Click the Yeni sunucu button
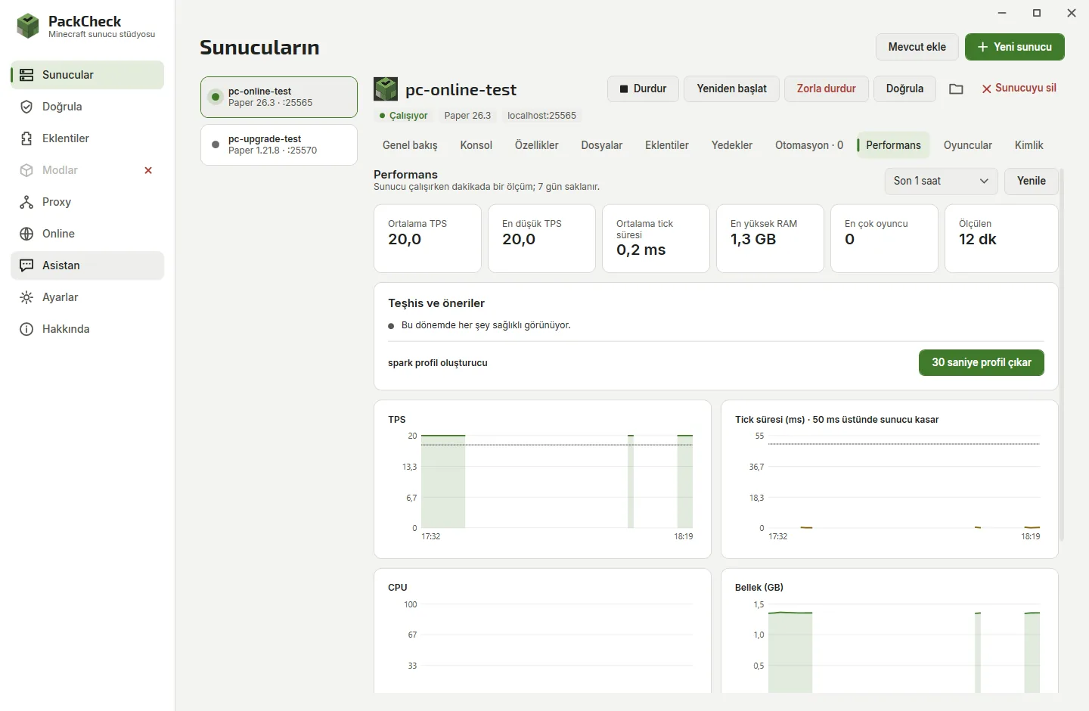This screenshot has height=711, width=1089. point(1015,47)
